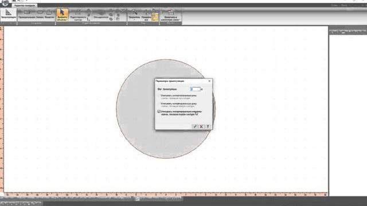Confirm dialog with the green checkmark button
The height and width of the screenshot is (206, 367).
click(x=195, y=126)
